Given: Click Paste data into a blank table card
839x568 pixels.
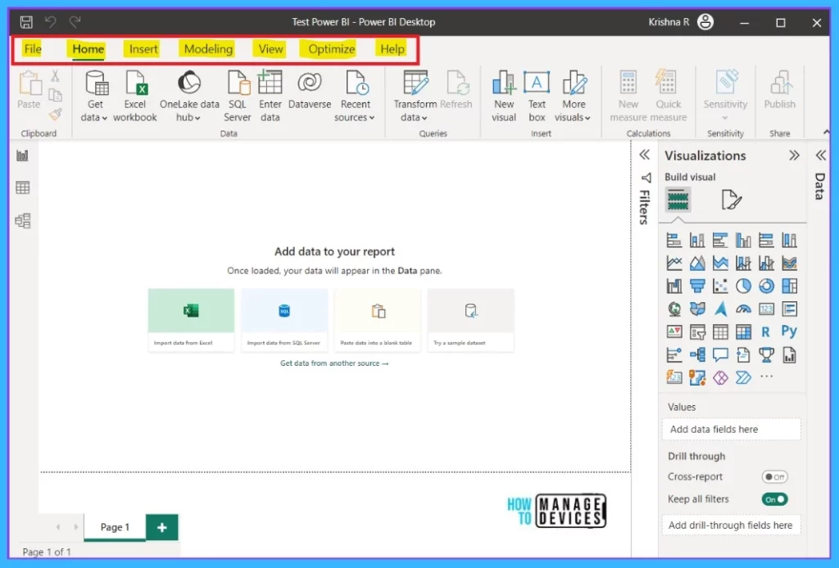Looking at the screenshot, I should tap(378, 320).
